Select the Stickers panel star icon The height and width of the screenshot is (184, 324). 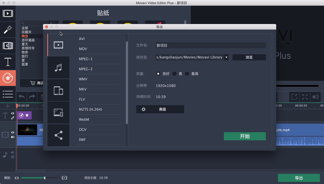[8, 78]
